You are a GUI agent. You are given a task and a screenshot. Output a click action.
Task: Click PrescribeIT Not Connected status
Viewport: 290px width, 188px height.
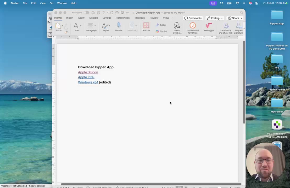(23, 186)
